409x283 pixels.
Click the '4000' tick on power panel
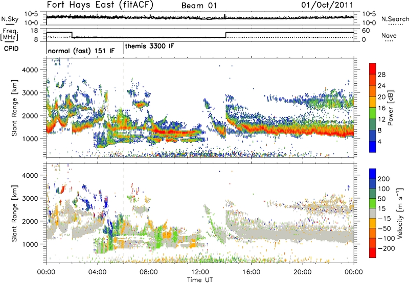point(30,70)
